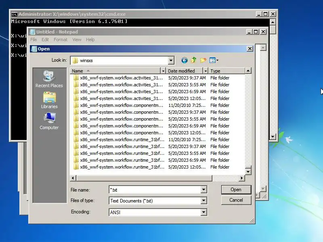
Task: Minimize the cmd.exe window
Action: coord(259,14)
